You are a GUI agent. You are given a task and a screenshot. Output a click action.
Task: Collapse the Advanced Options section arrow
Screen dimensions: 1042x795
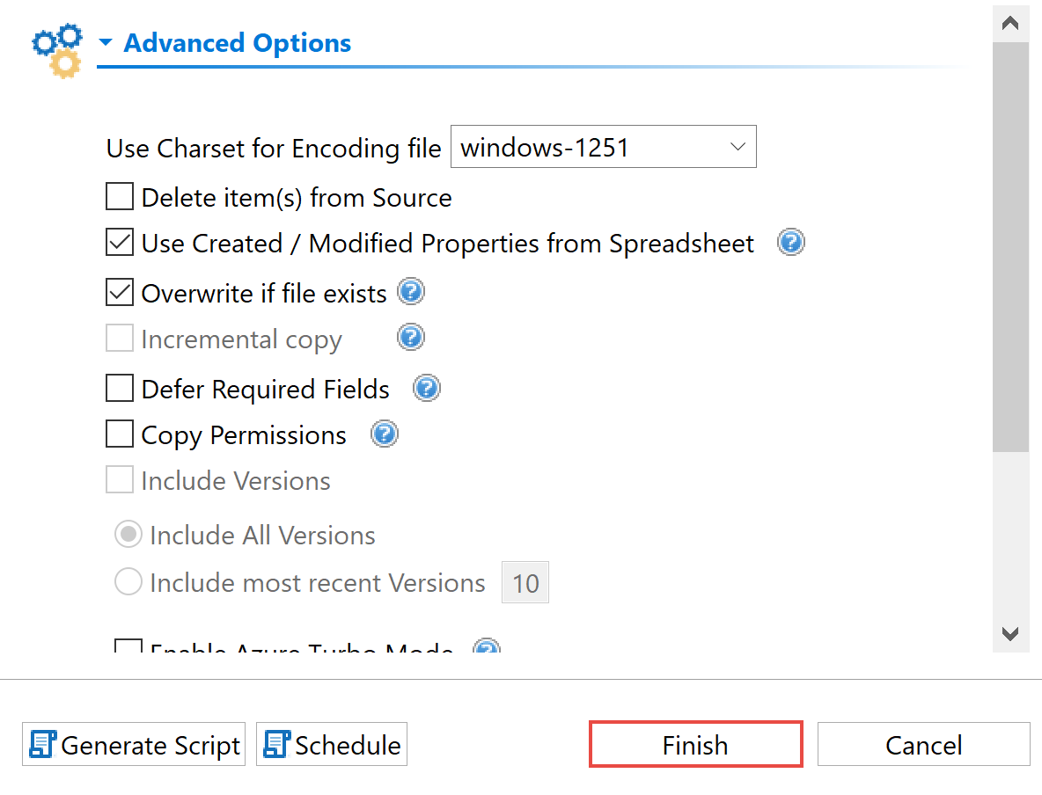(106, 43)
